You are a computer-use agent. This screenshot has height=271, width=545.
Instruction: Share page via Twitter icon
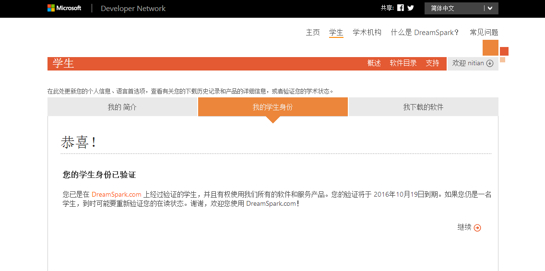tap(411, 8)
